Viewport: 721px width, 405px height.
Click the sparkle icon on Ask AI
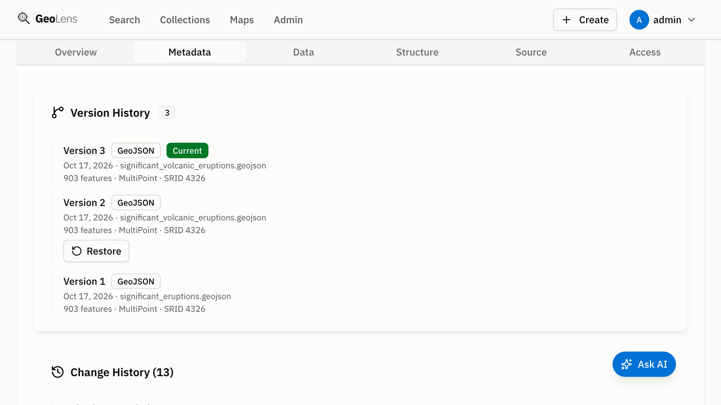626,364
